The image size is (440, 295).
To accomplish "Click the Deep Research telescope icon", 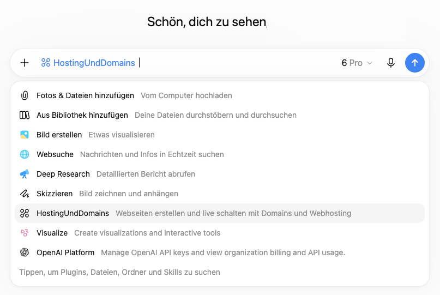I will pos(25,174).
